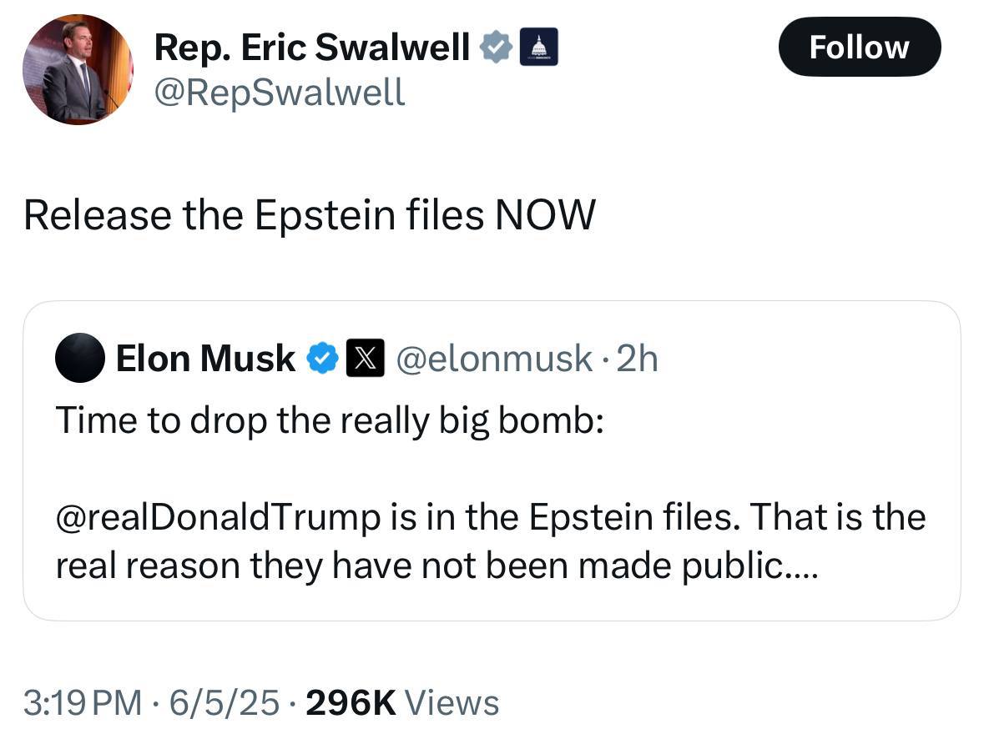This screenshot has height=739, width=984.
Task: Click the X logo affiliation badge
Action: (x=365, y=359)
